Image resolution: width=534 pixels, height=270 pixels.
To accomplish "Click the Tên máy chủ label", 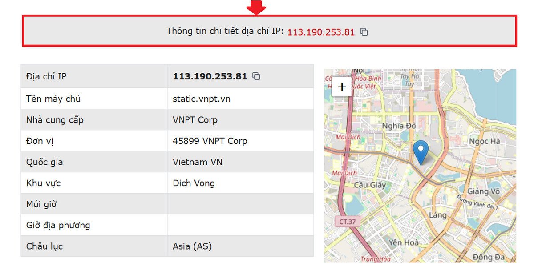I will (x=53, y=99).
